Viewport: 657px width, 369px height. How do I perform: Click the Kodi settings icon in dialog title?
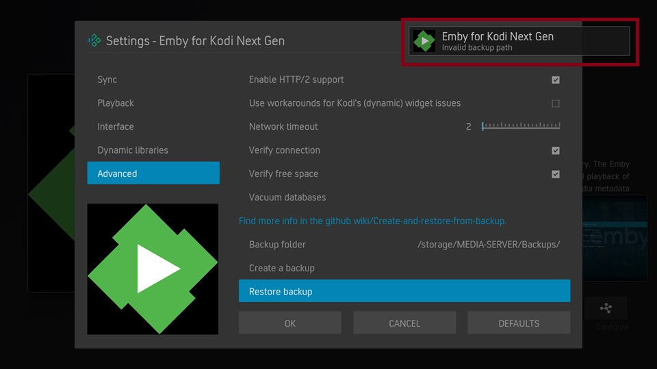click(x=94, y=41)
